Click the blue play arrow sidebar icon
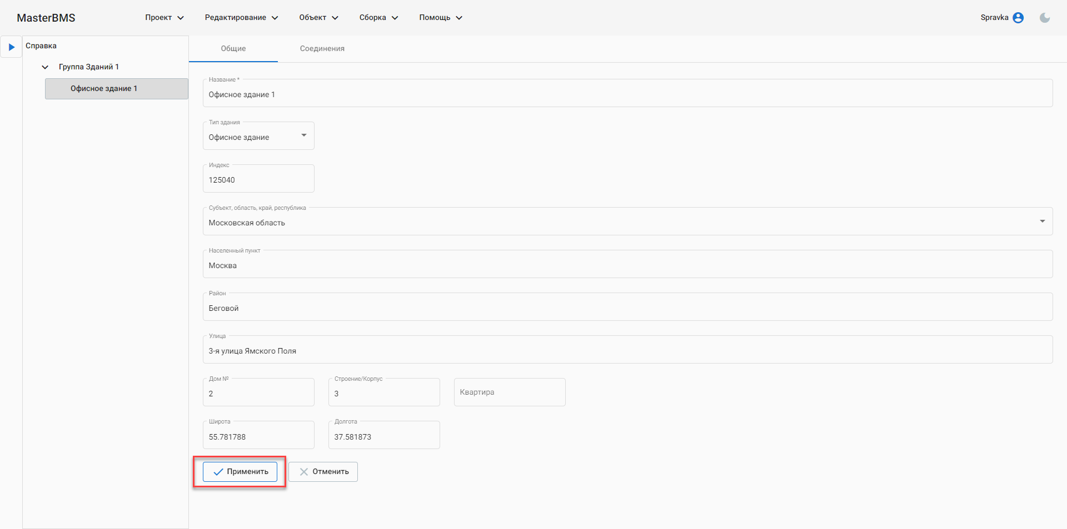Image resolution: width=1067 pixels, height=529 pixels. [x=11, y=47]
